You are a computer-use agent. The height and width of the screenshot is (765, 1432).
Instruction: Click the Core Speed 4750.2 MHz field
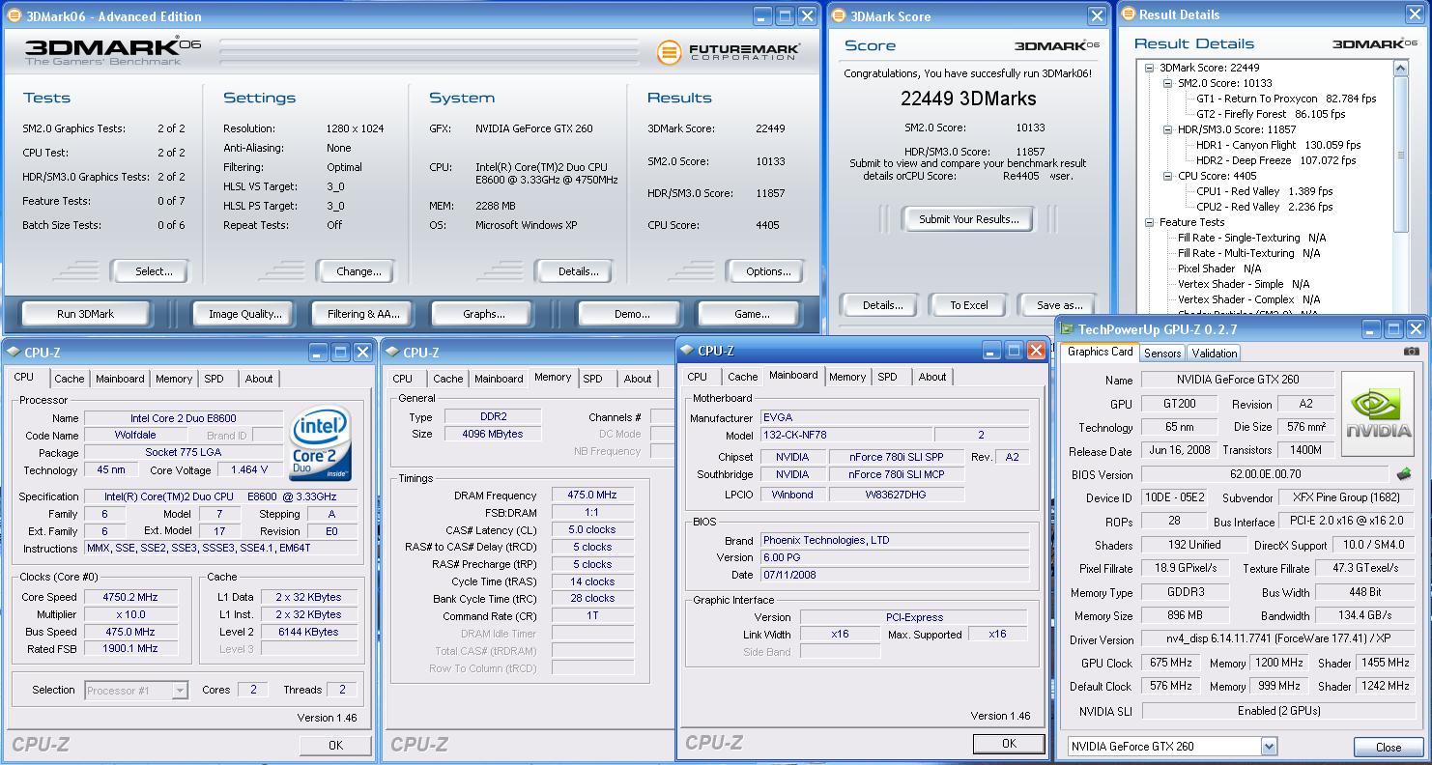pyautogui.click(x=129, y=597)
